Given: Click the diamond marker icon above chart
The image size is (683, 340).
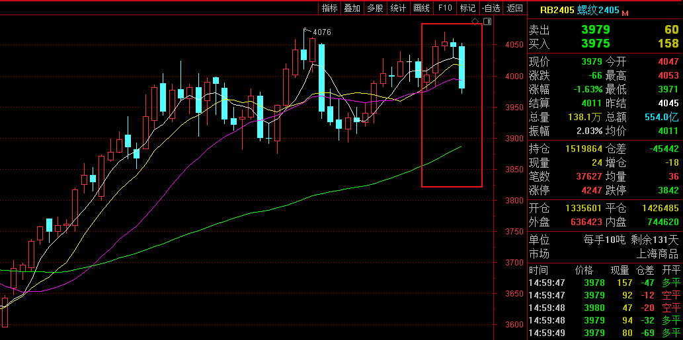Looking at the screenshot, I should tap(475, 22).
